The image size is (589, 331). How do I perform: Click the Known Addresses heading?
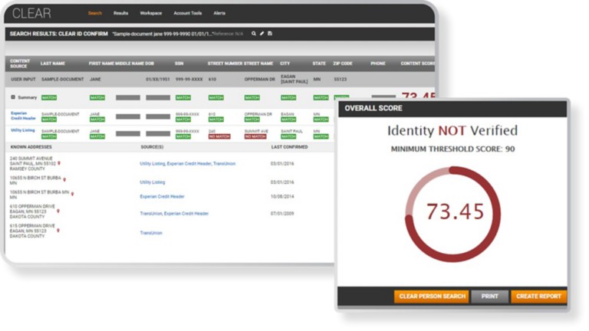[31, 147]
